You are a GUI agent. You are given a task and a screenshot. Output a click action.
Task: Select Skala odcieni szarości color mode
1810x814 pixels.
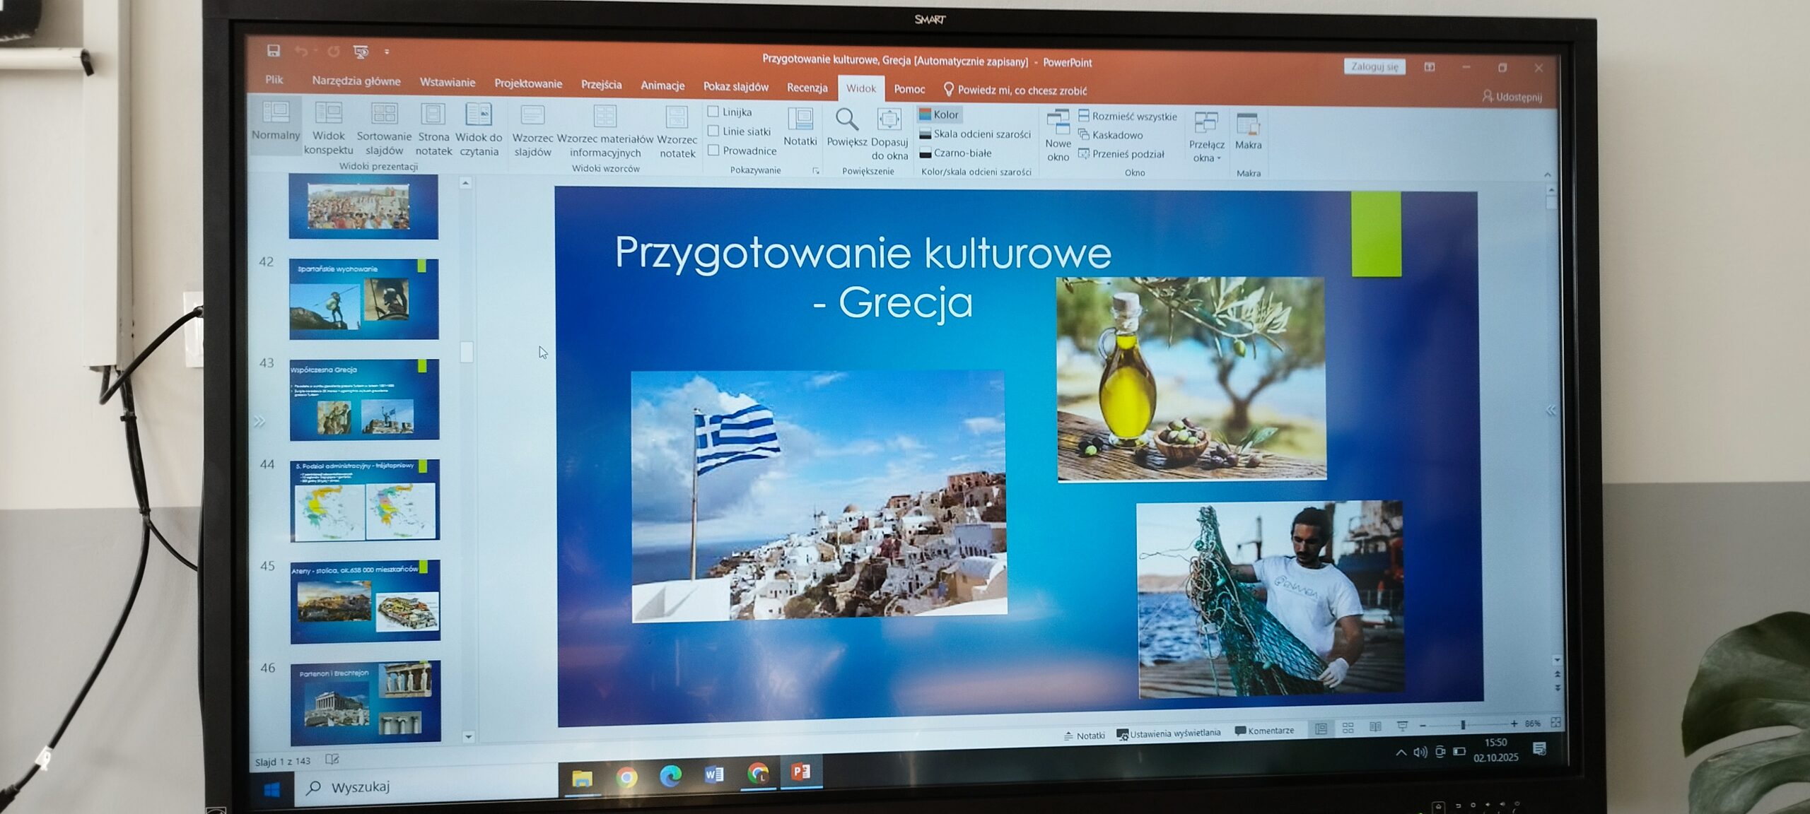coord(974,134)
